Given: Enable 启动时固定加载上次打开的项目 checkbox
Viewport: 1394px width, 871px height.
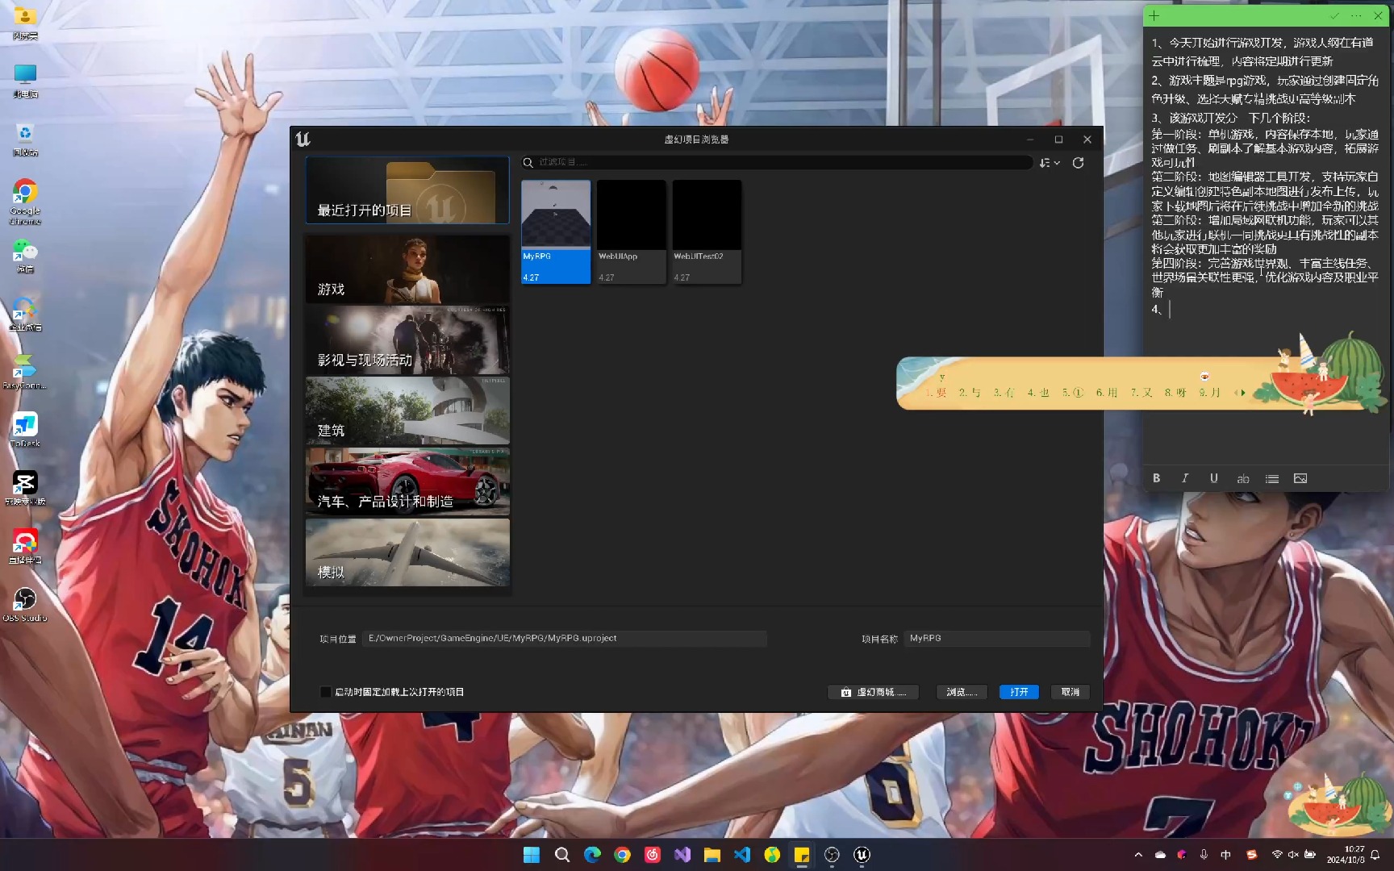Looking at the screenshot, I should (x=326, y=692).
